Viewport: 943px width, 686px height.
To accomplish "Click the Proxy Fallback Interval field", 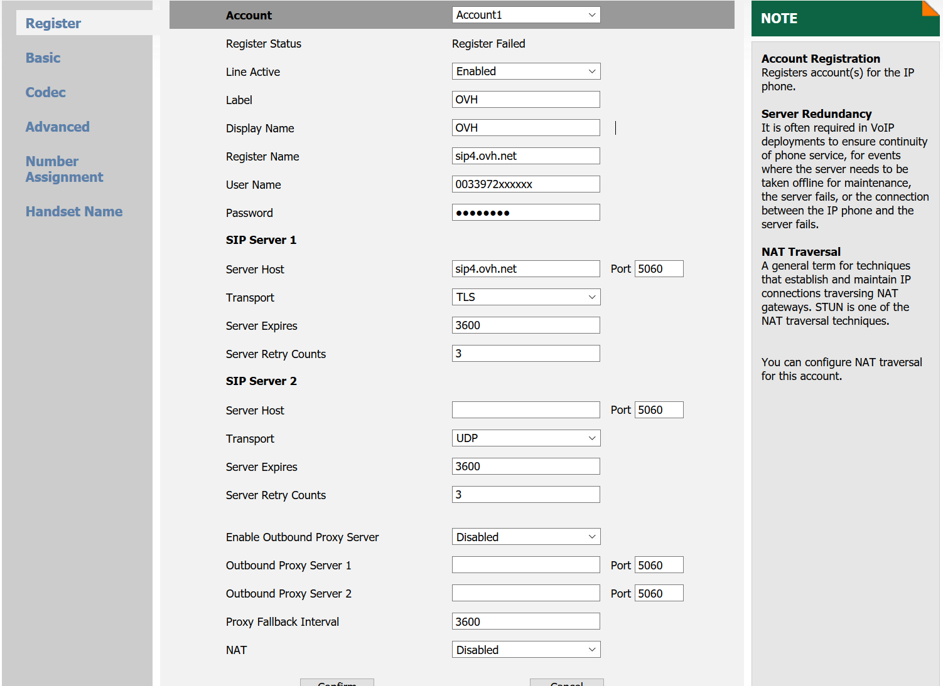I will (525, 621).
